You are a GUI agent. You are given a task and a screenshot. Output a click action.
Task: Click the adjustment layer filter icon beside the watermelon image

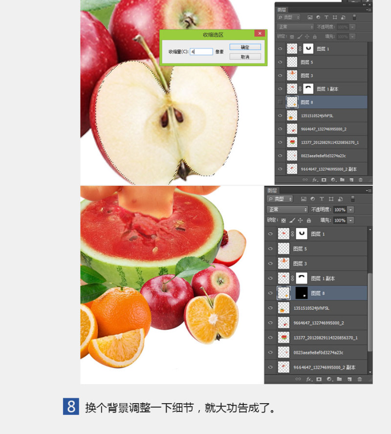[313, 199]
